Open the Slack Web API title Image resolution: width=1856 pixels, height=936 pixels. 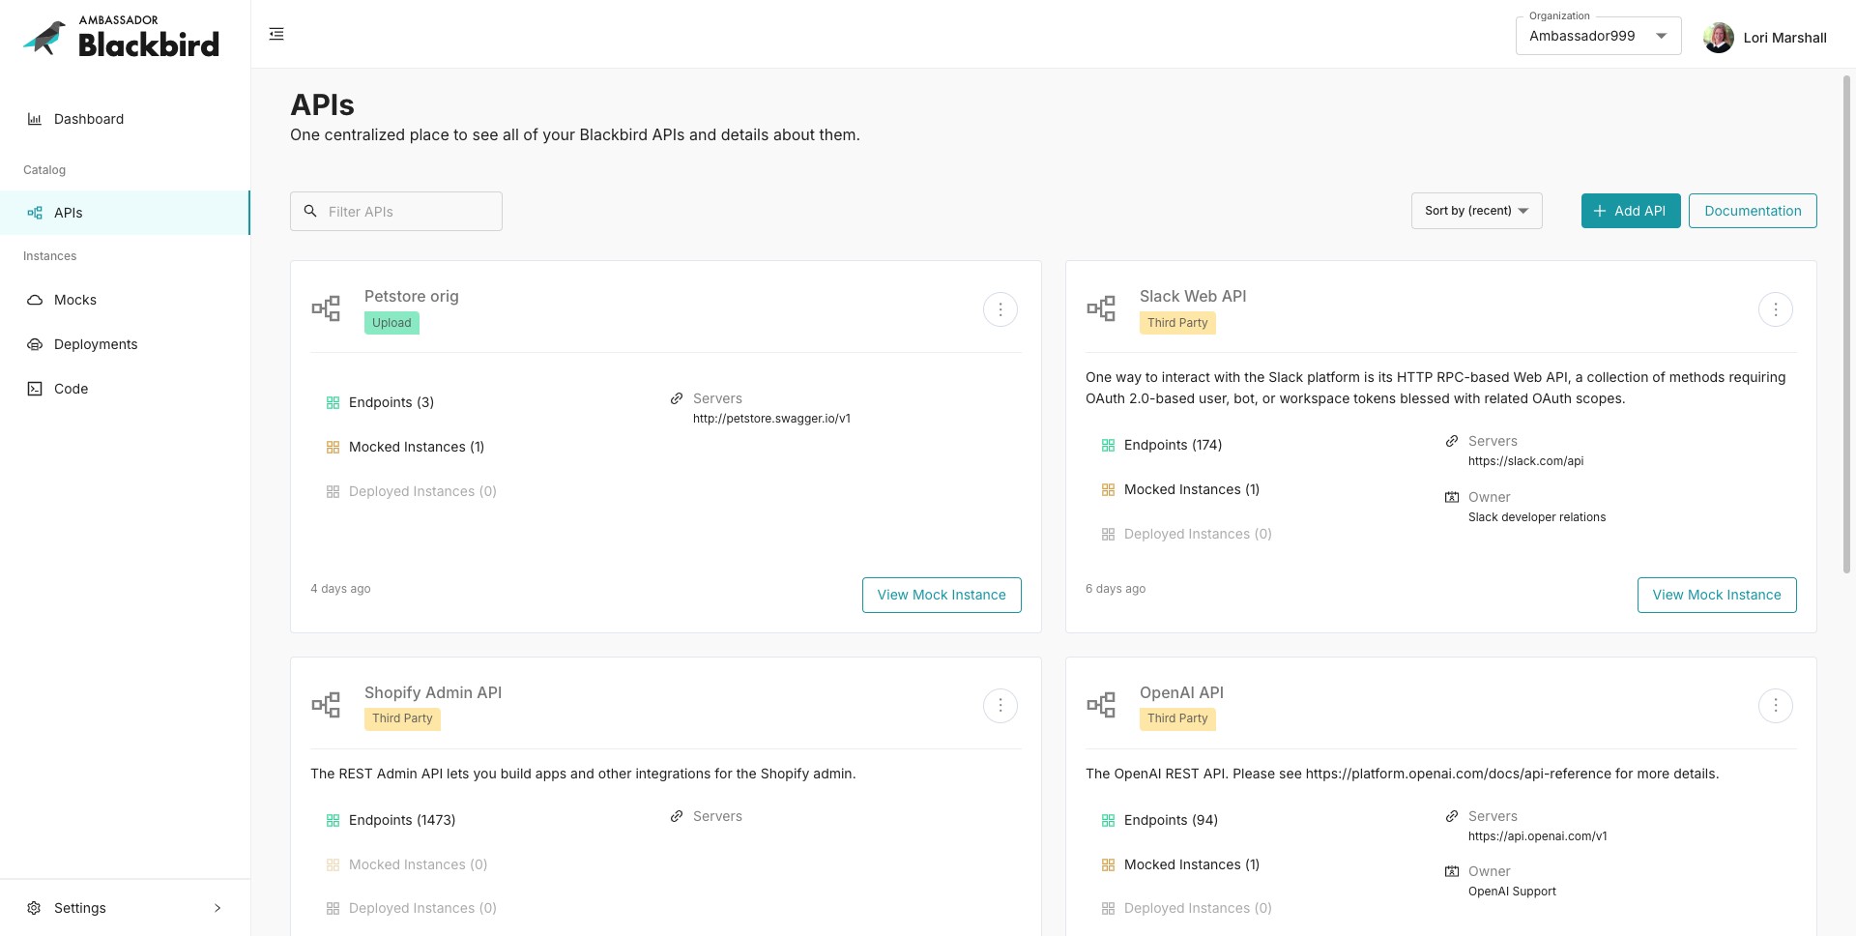tap(1193, 296)
